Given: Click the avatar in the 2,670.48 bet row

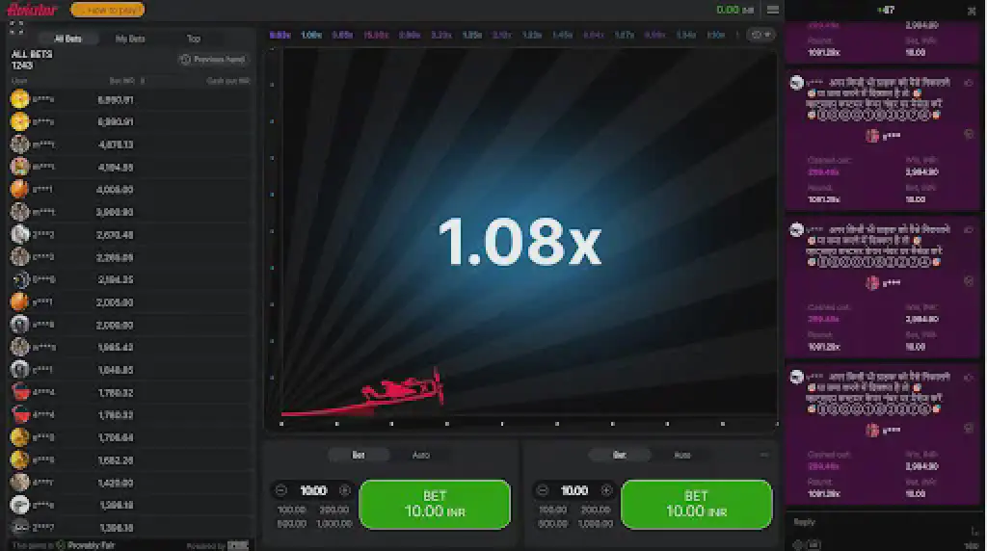Looking at the screenshot, I should point(19,235).
